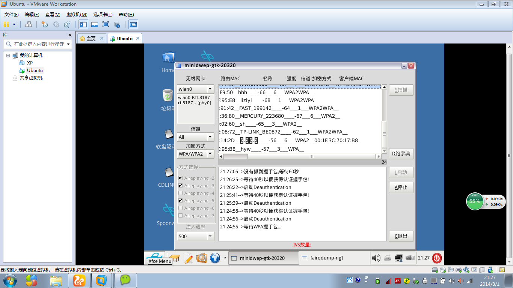513x288 pixels.
Task: Select the liziyi network row
Action: click(300, 100)
